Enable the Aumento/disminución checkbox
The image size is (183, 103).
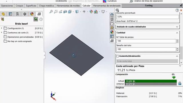point(118,56)
